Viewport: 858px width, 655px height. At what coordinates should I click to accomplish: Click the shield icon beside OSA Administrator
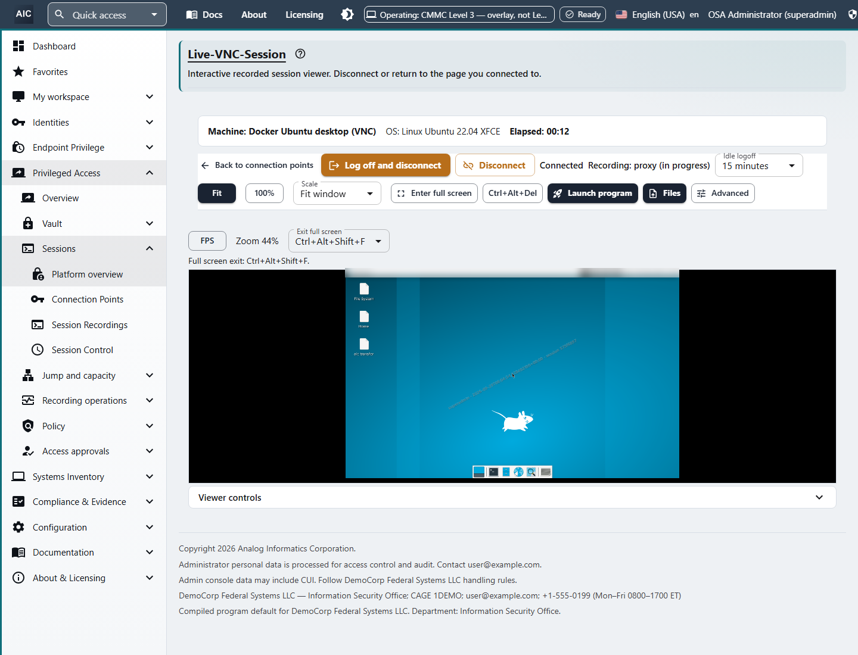tap(853, 14)
